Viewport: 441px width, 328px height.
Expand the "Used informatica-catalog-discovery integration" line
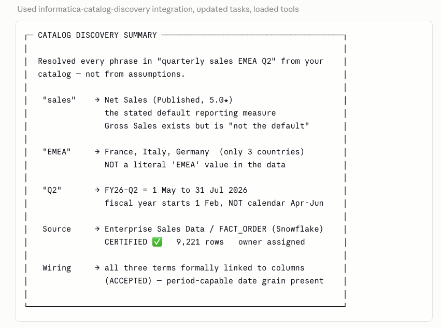[x=158, y=9]
